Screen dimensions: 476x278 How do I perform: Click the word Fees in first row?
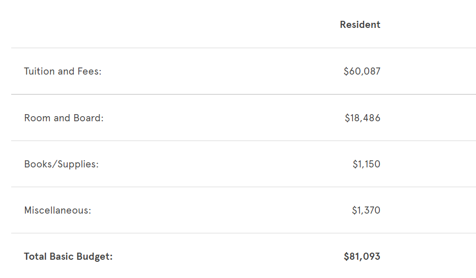[90, 71]
